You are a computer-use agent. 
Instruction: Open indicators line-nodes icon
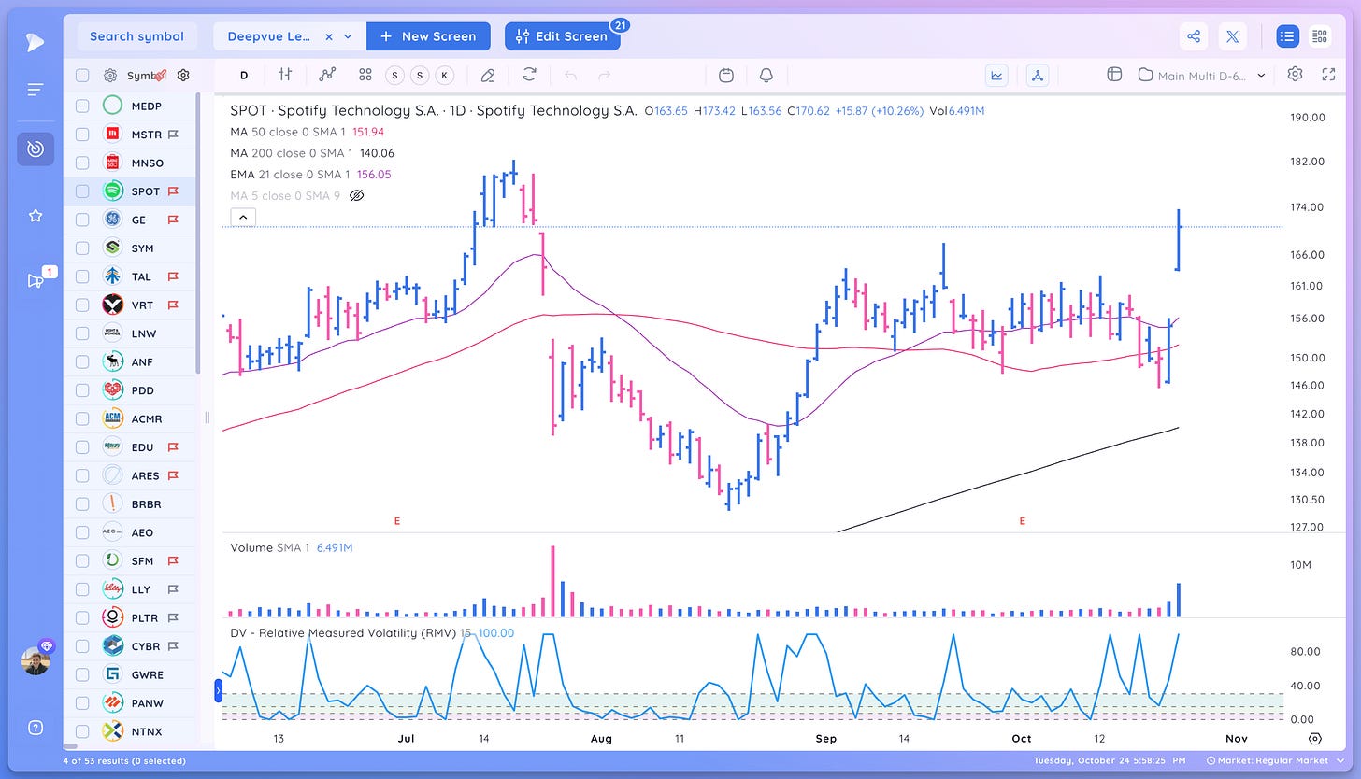(x=326, y=75)
